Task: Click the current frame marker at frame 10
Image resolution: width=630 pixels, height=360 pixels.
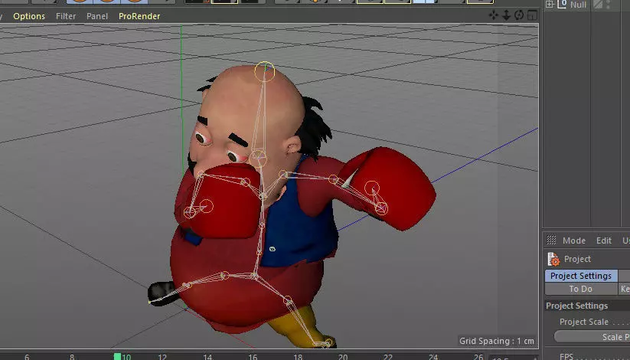Action: point(117,356)
